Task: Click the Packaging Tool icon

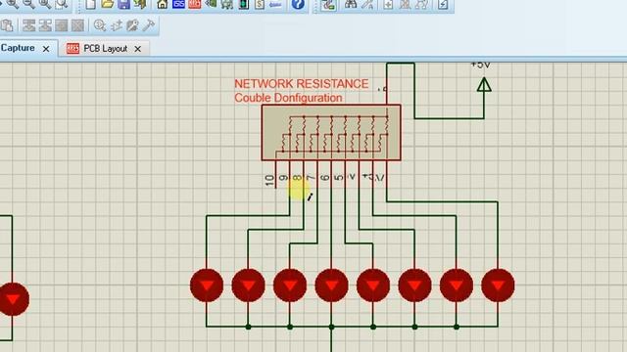Action: coord(132,25)
